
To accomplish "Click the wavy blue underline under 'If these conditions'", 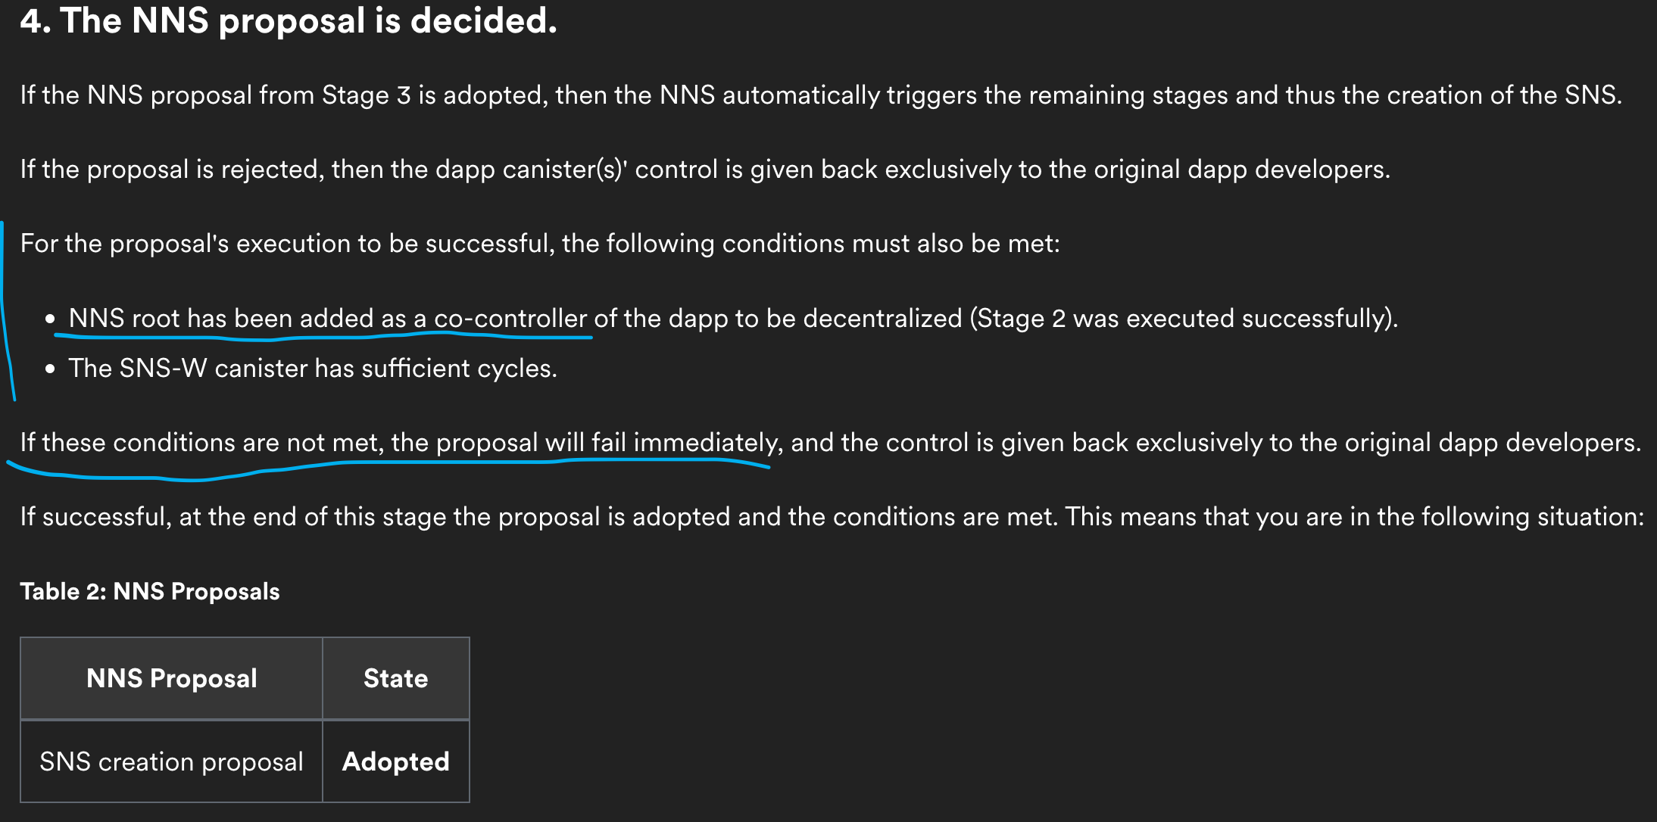I will (x=189, y=478).
